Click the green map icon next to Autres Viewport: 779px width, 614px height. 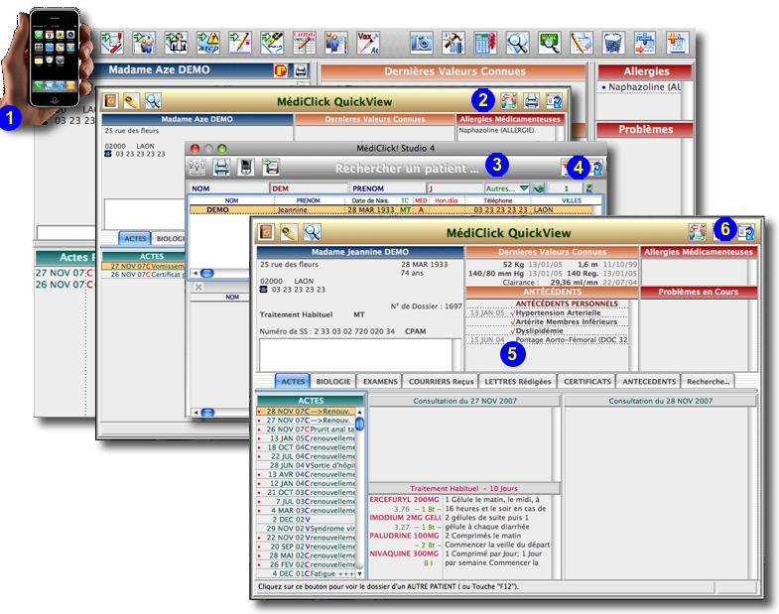539,188
